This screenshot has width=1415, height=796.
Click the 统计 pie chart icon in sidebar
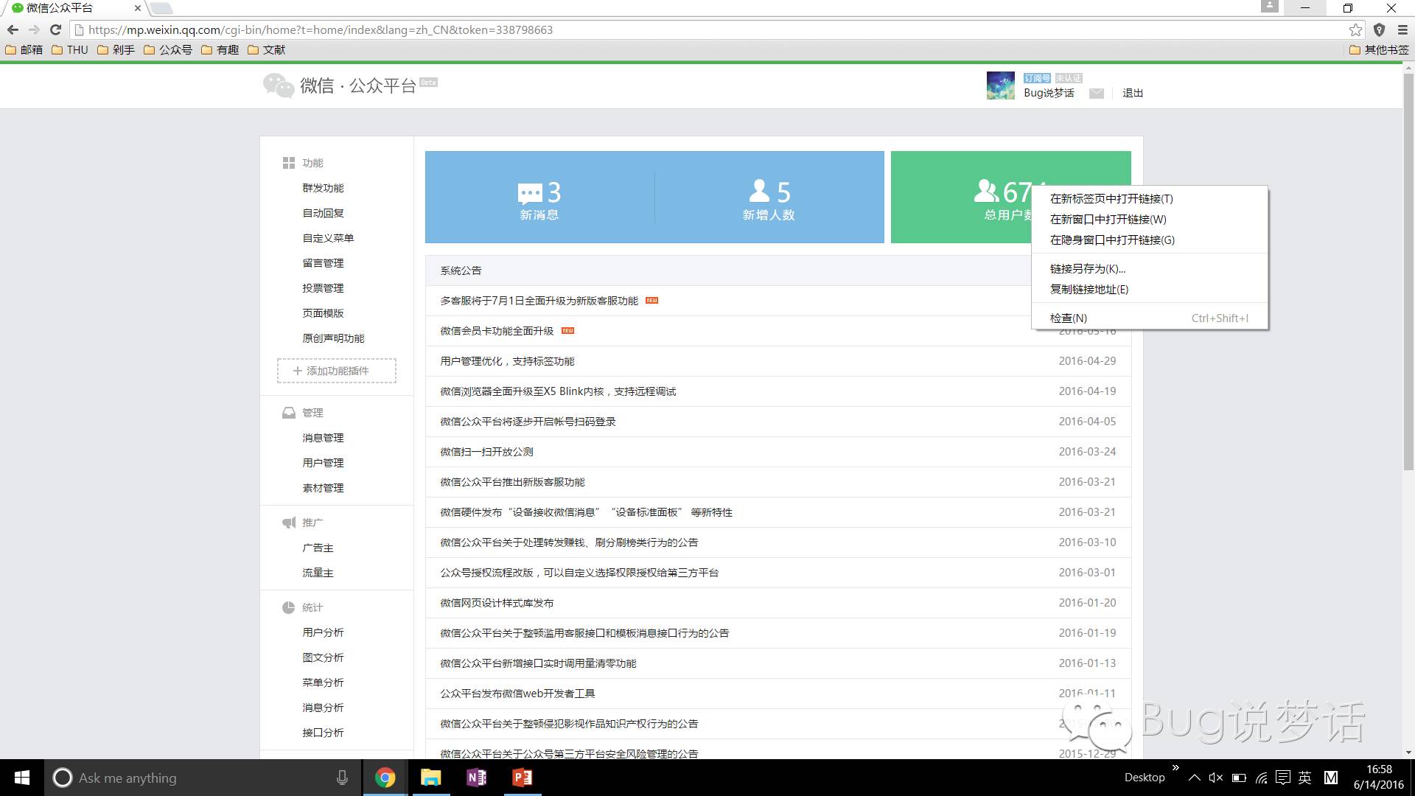tap(289, 607)
